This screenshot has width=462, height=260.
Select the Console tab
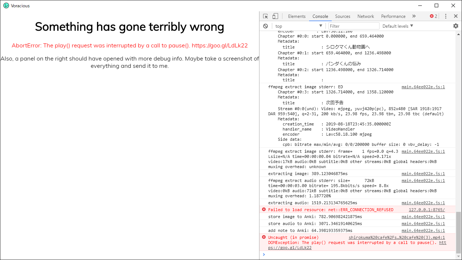[x=320, y=16]
